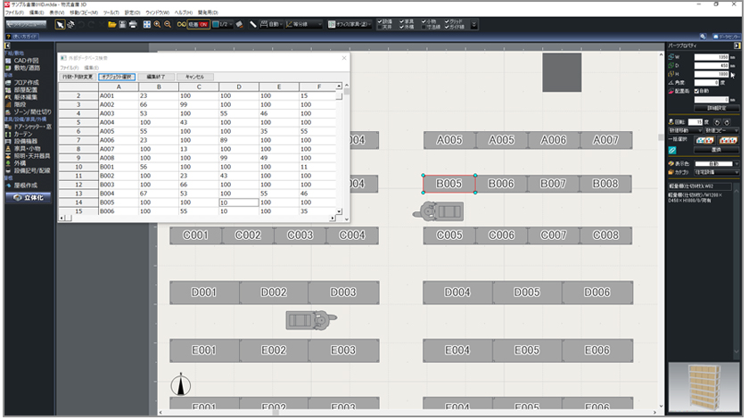Click the zoom out magnifier icon
The image size is (749, 420).
(168, 24)
